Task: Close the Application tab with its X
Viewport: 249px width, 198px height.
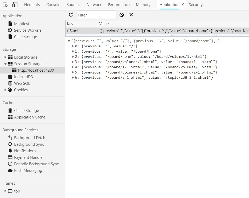Action: pyautogui.click(x=183, y=4)
